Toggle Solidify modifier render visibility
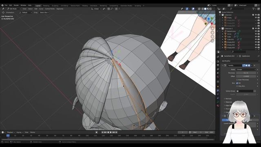 click(x=249, y=65)
